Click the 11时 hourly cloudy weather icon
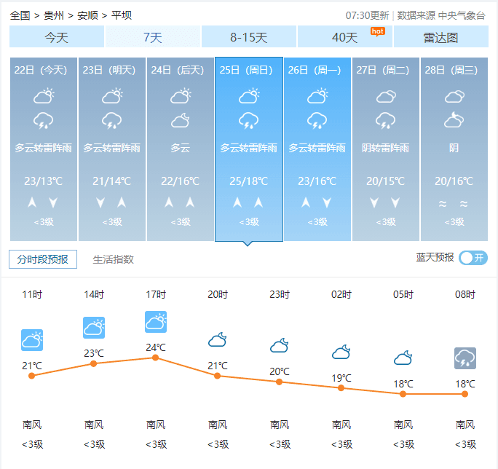 tap(32, 340)
